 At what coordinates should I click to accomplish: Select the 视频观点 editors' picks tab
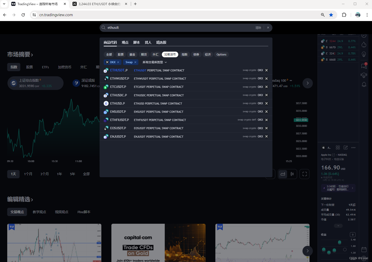click(62, 212)
